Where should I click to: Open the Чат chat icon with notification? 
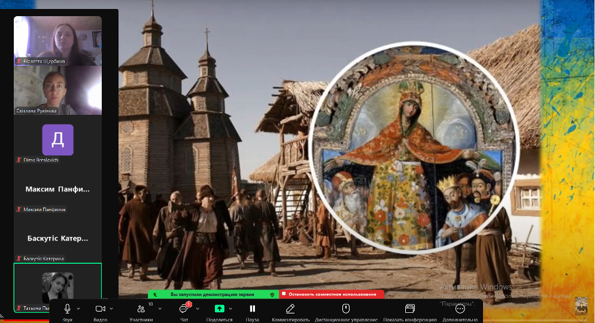(x=184, y=309)
